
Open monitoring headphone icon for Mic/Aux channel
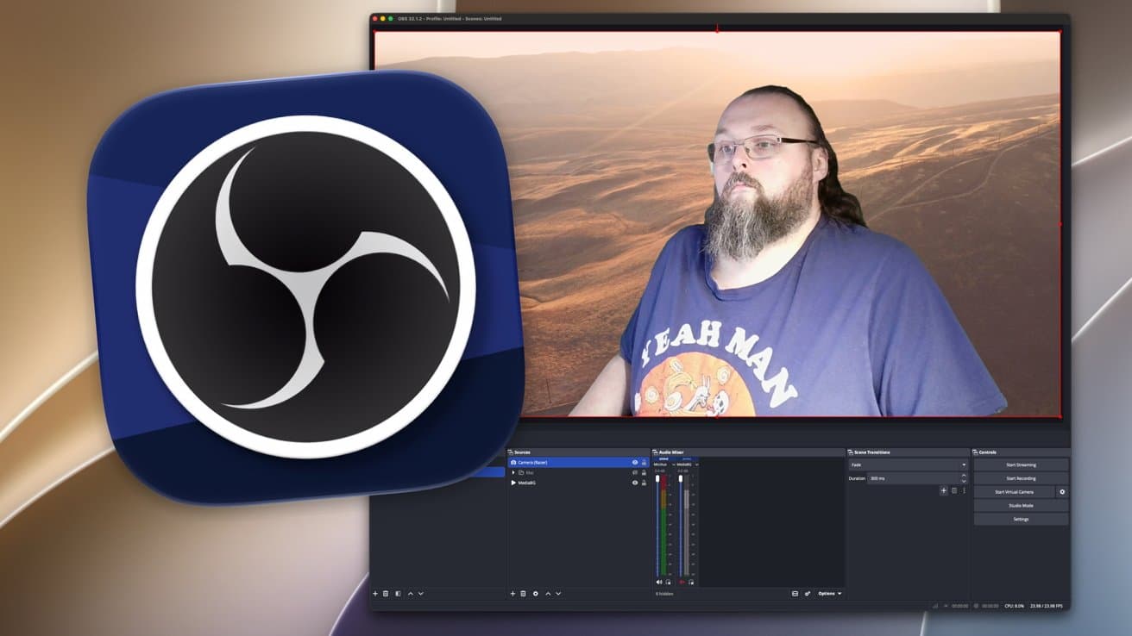click(x=669, y=583)
